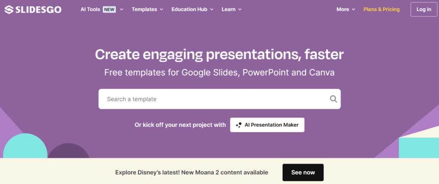This screenshot has height=184, width=439.
Task: Open the Learn menu
Action: coord(229,9)
